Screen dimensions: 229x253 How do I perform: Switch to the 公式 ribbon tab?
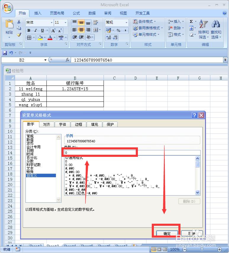[76, 13]
